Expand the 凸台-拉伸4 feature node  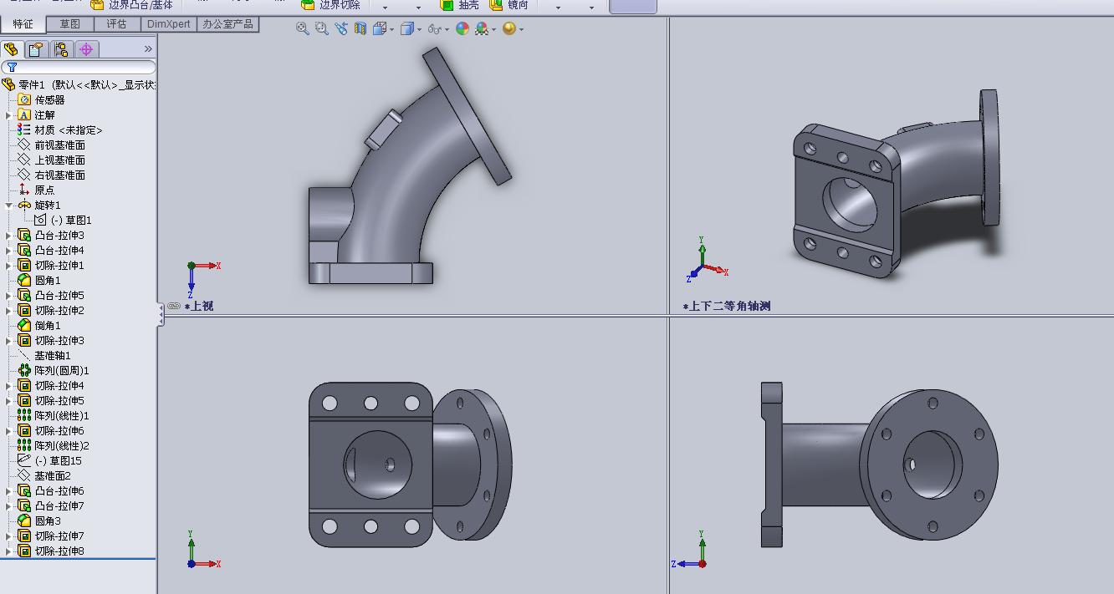[x=9, y=250]
